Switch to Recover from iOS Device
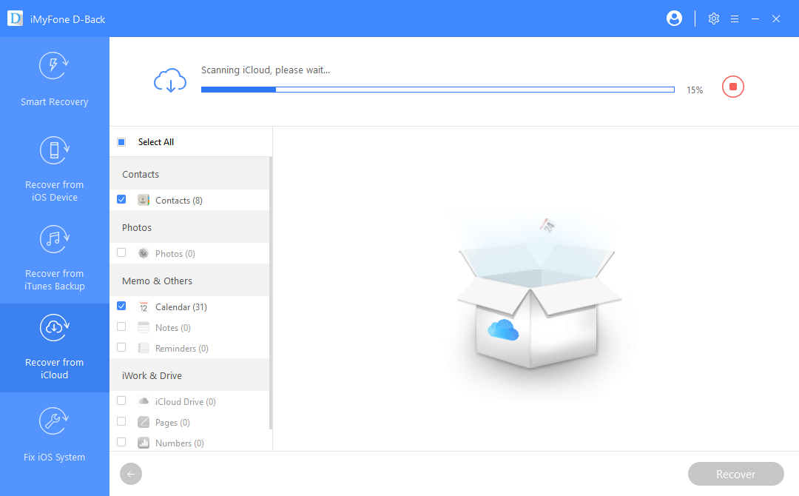Screen dimensions: 799x496 (55, 170)
